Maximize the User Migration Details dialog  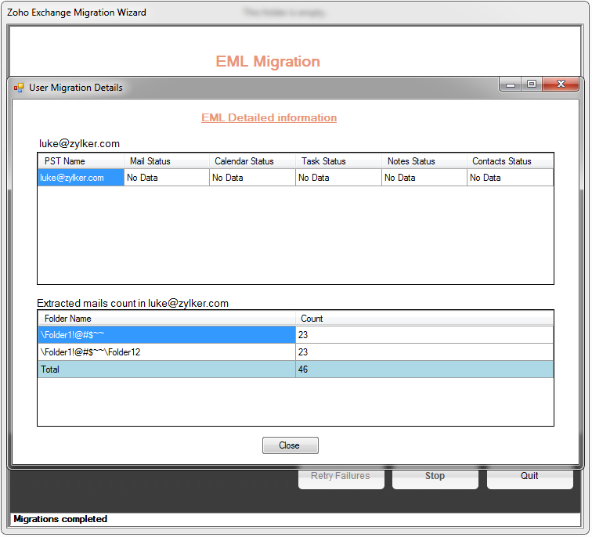coord(532,85)
